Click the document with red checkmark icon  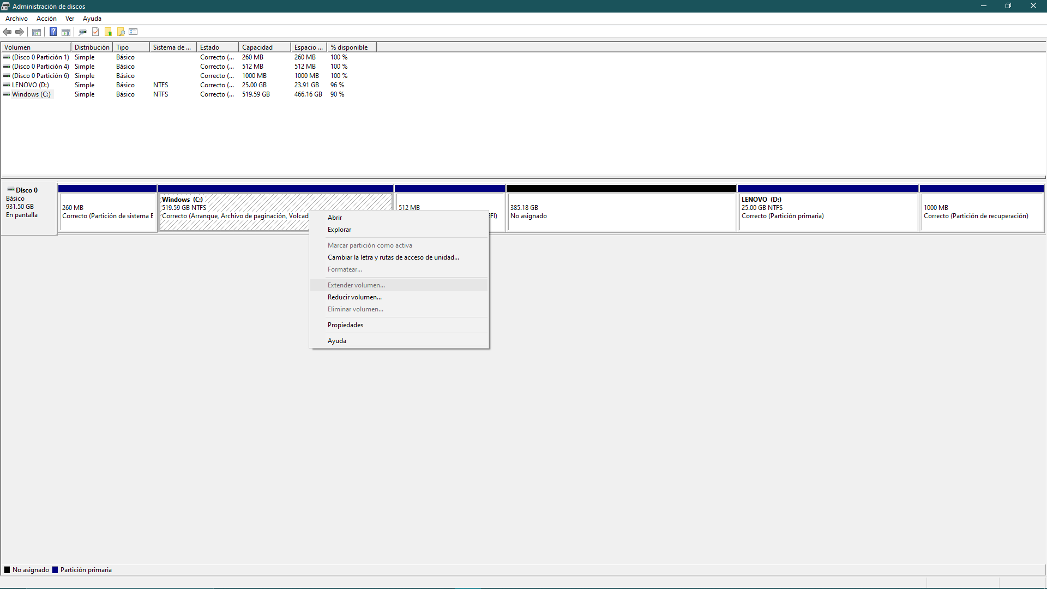coord(95,32)
